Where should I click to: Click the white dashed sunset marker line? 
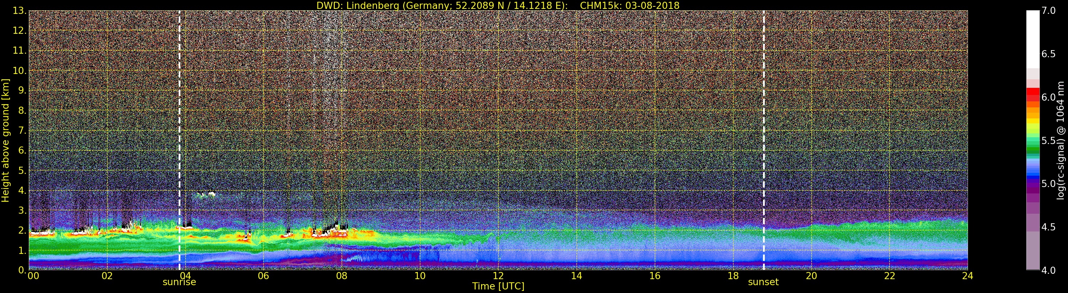764,140
